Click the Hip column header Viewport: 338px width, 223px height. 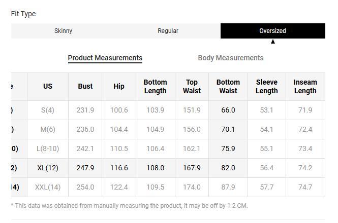pyautogui.click(x=119, y=87)
